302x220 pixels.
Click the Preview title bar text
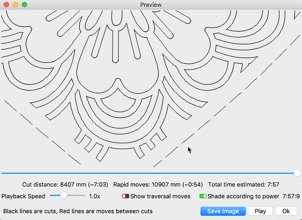pyautogui.click(x=151, y=4)
